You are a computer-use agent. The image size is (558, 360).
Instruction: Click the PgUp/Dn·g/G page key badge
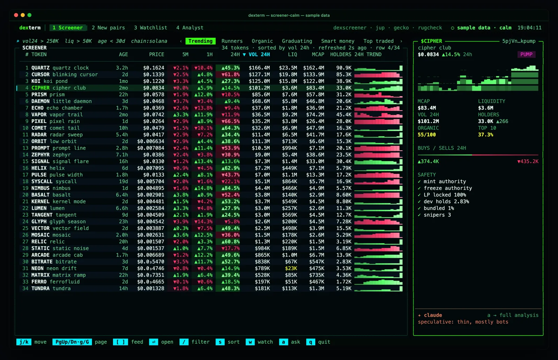coord(72,342)
